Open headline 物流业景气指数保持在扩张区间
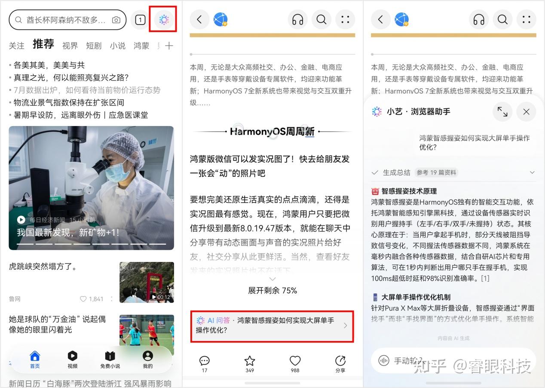 click(69, 102)
